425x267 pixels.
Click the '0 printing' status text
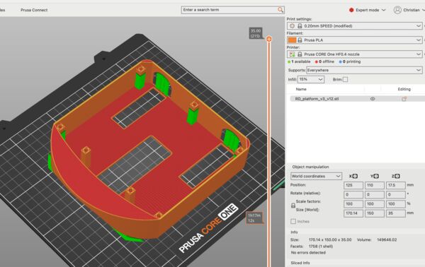click(351, 62)
